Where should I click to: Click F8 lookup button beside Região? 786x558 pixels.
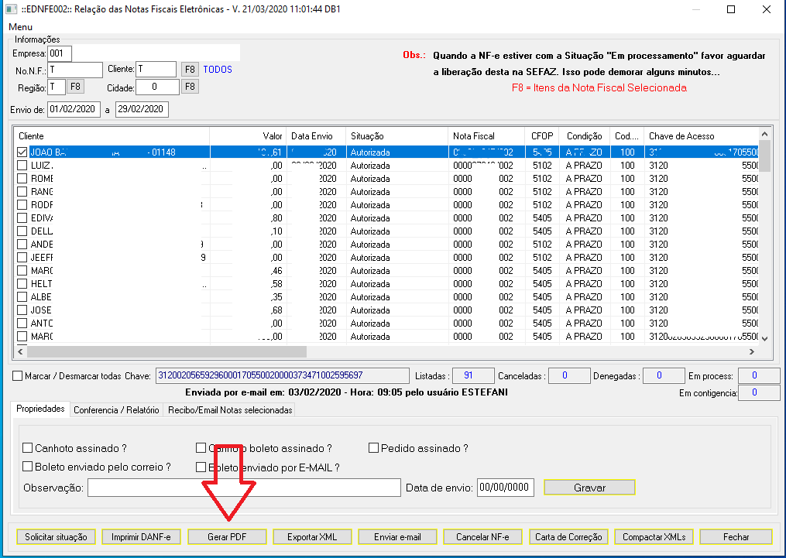[76, 87]
